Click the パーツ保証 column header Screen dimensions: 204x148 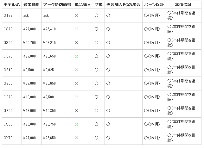coord(153,5)
